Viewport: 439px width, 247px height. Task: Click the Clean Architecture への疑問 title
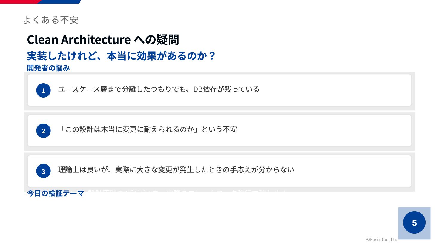point(103,40)
